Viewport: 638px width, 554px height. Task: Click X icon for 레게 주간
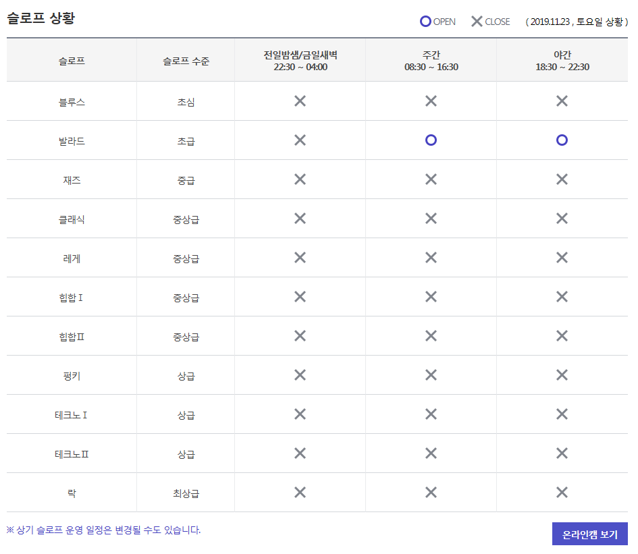(x=431, y=258)
